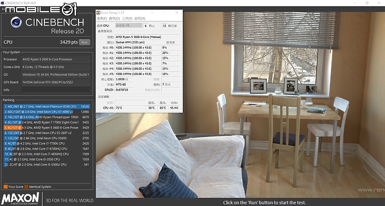Click the blue Cinebench sphere logo
The height and width of the screenshot is (206, 385).
click(16, 22)
